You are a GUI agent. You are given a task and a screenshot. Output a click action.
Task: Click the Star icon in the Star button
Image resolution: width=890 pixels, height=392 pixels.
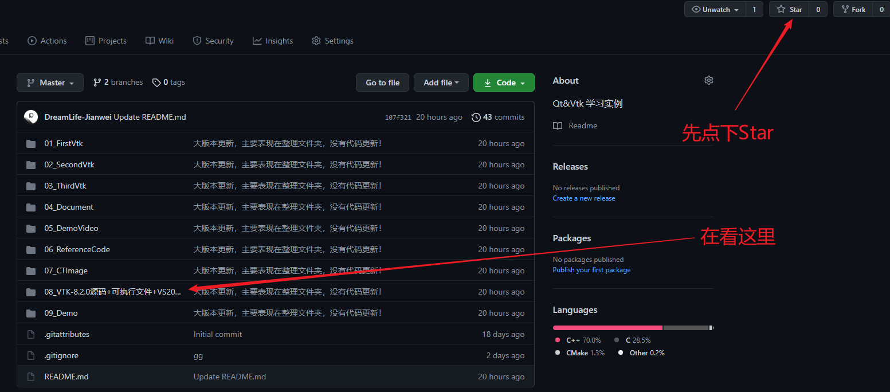pyautogui.click(x=781, y=9)
